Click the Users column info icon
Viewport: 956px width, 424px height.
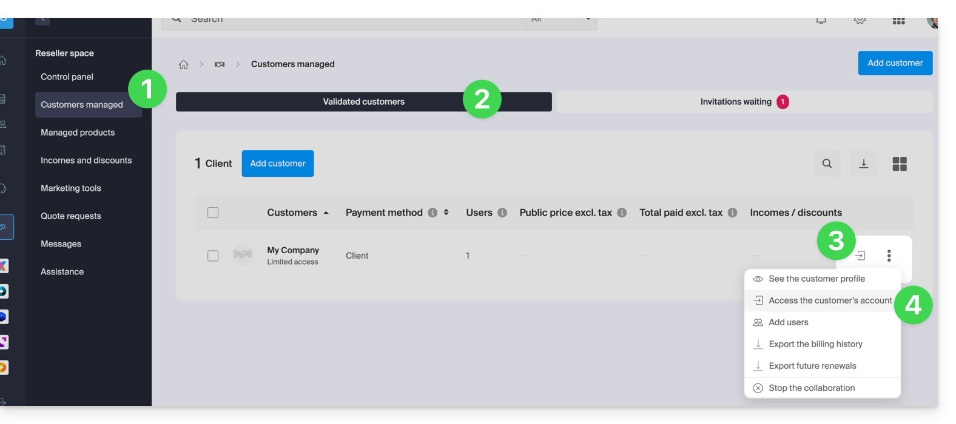click(x=502, y=213)
